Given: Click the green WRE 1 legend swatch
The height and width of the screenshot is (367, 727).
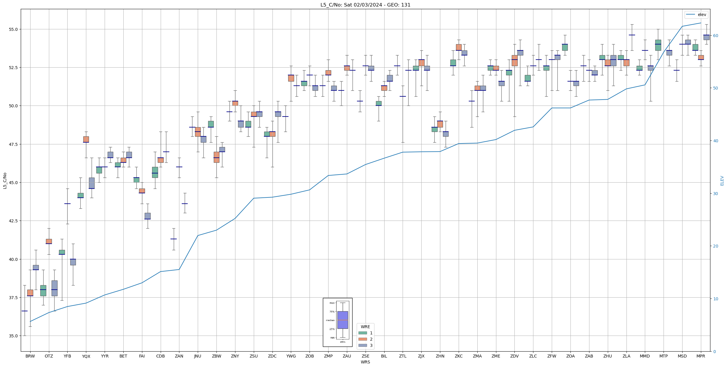Looking at the screenshot, I should tap(362, 333).
